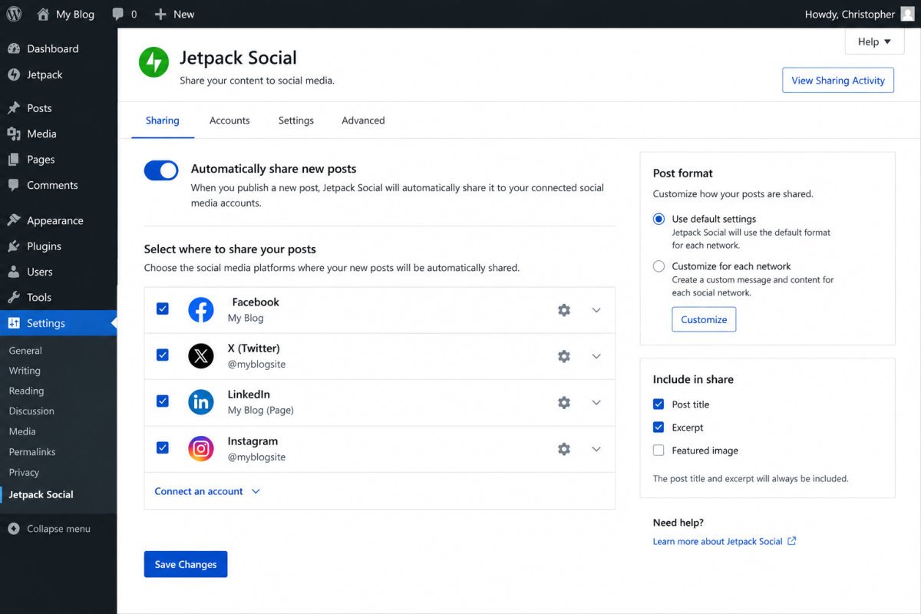
Task: Select Customize for each network radio
Action: coord(659,266)
